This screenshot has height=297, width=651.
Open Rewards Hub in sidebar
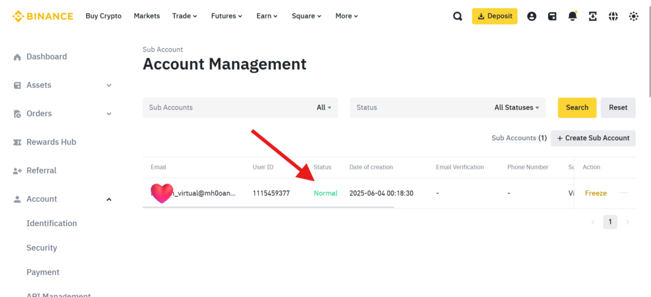point(51,142)
